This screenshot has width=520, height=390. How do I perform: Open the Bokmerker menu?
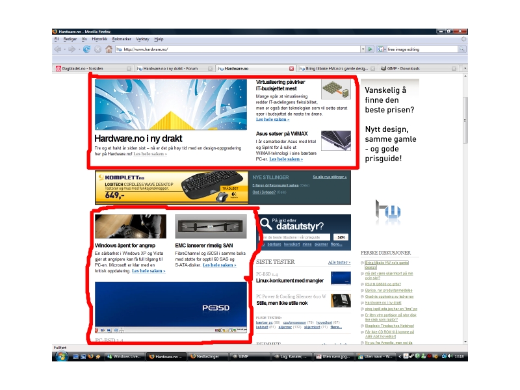coord(122,39)
